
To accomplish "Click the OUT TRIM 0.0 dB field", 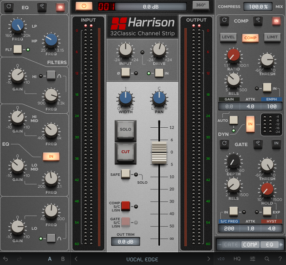I will [x=126, y=242].
